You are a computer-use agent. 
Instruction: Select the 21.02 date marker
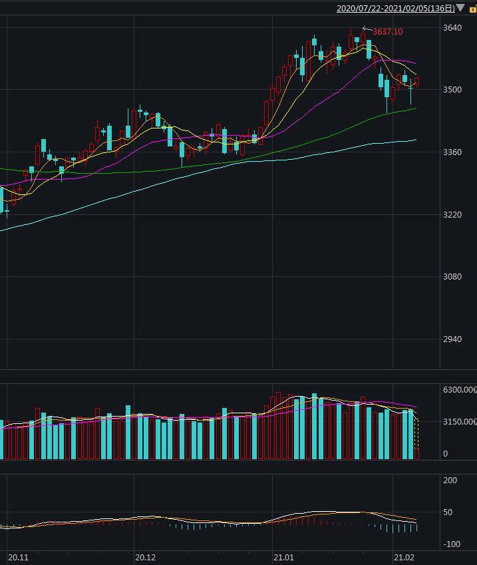coord(404,557)
